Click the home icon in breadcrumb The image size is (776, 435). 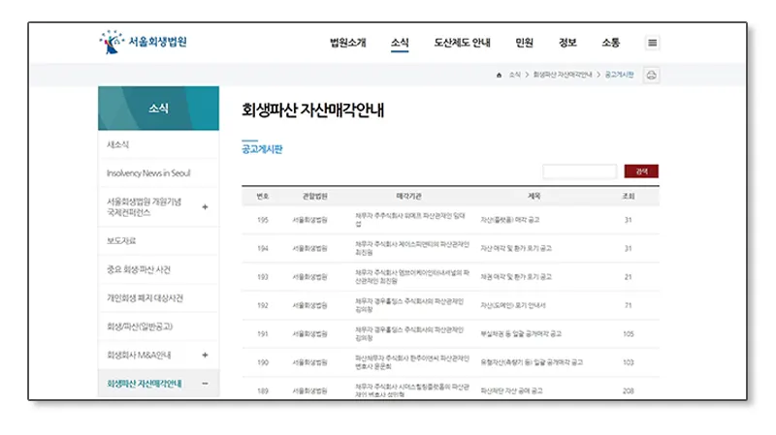(x=499, y=75)
